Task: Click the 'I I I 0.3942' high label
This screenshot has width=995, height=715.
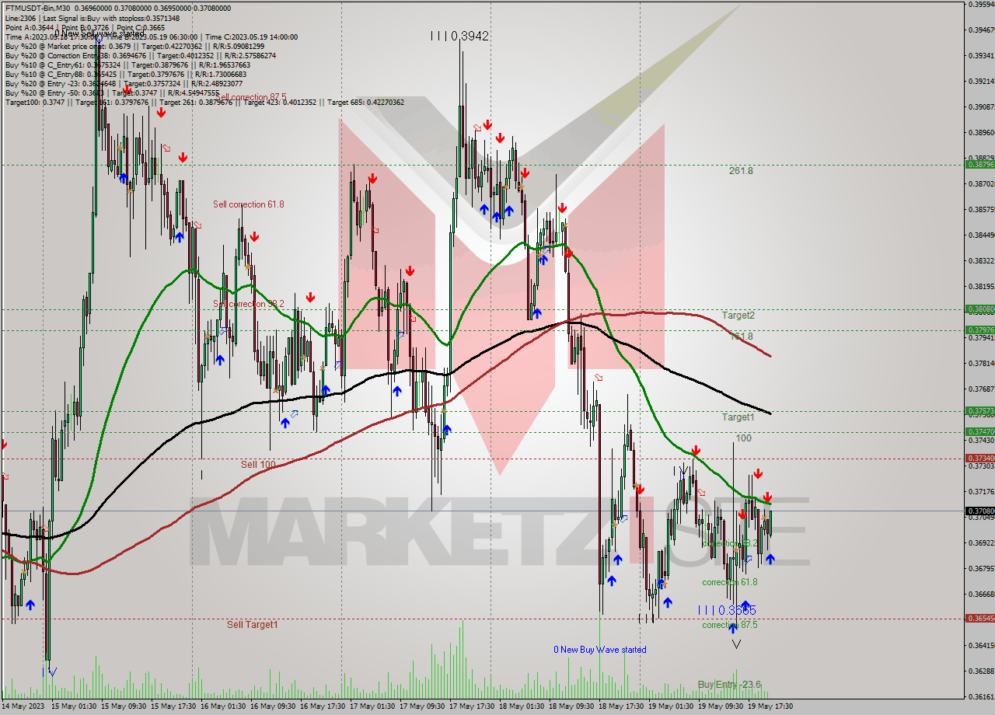Action: pos(460,36)
